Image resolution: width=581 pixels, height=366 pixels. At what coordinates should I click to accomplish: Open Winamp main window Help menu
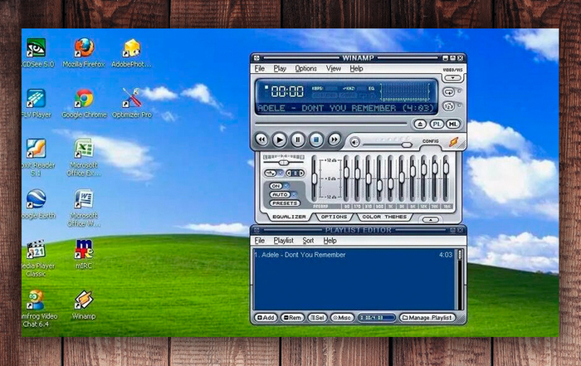(x=356, y=69)
